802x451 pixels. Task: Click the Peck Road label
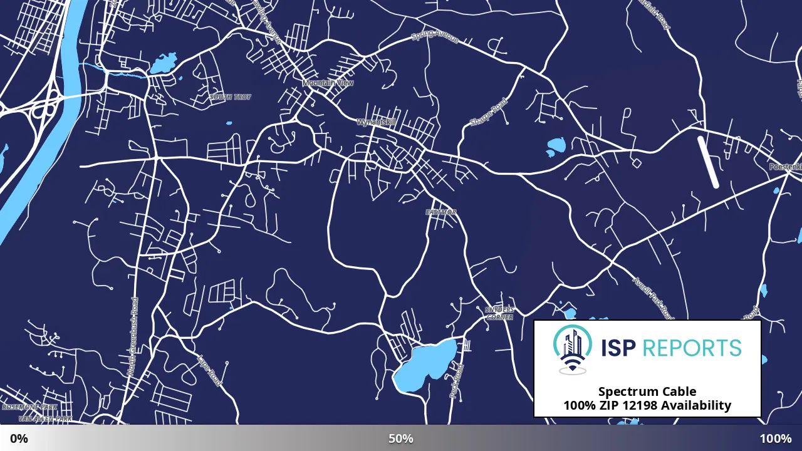point(456,381)
